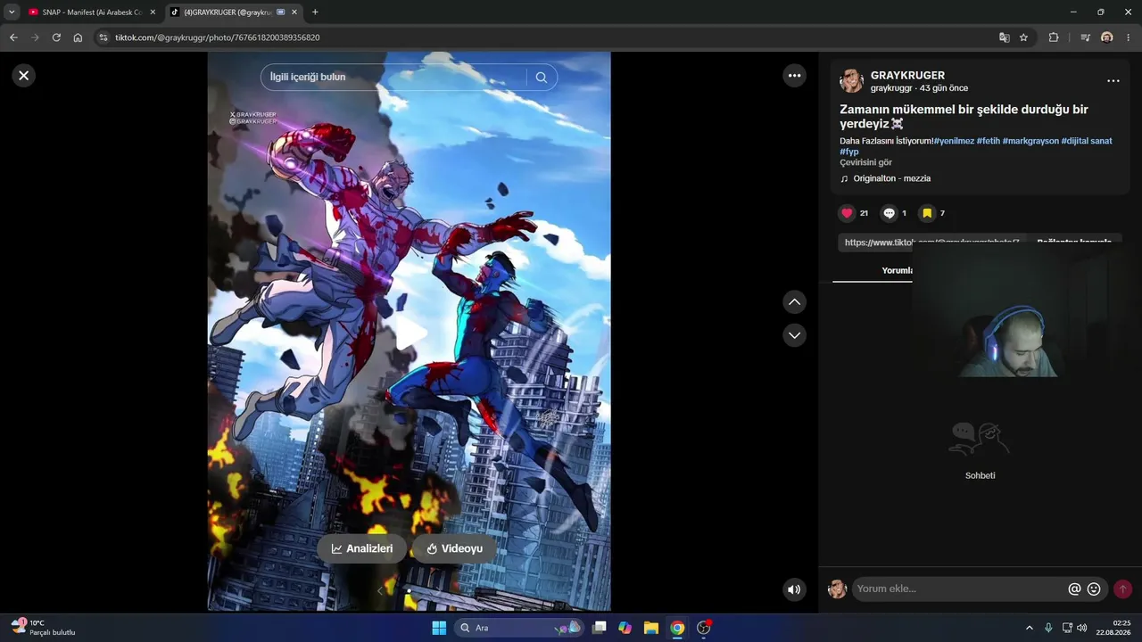1142x642 pixels.
Task: Click the comment bubble icon
Action: 890,213
